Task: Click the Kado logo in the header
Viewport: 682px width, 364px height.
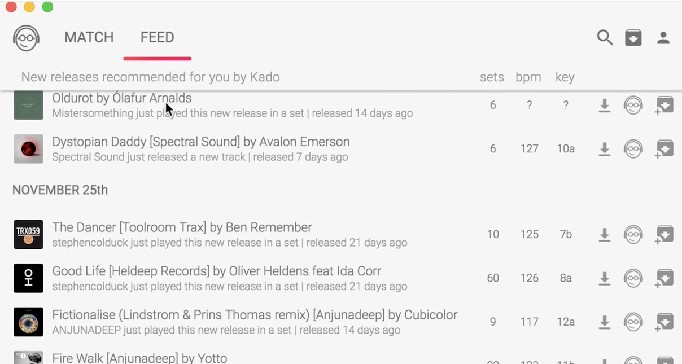Action: tap(25, 38)
